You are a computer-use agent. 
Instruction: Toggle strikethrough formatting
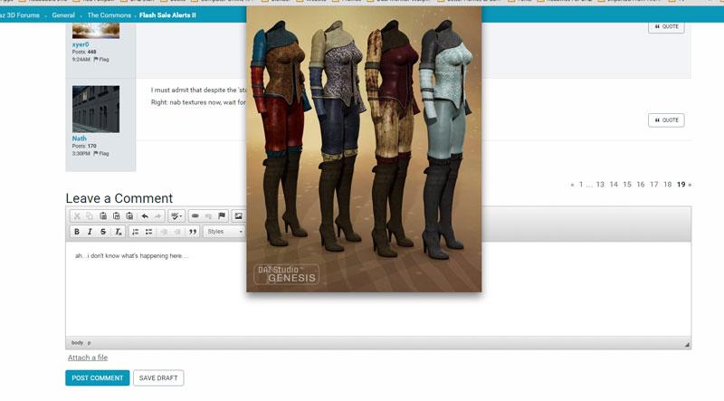tap(103, 232)
